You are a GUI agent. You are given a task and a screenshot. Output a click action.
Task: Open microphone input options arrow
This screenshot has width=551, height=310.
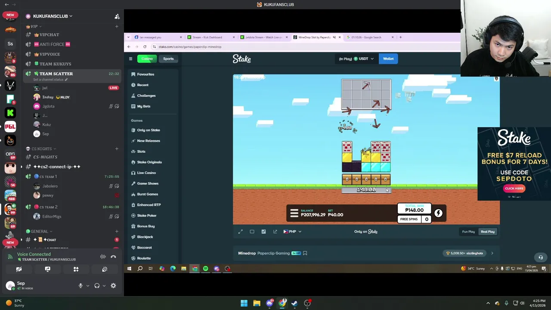[88, 285]
